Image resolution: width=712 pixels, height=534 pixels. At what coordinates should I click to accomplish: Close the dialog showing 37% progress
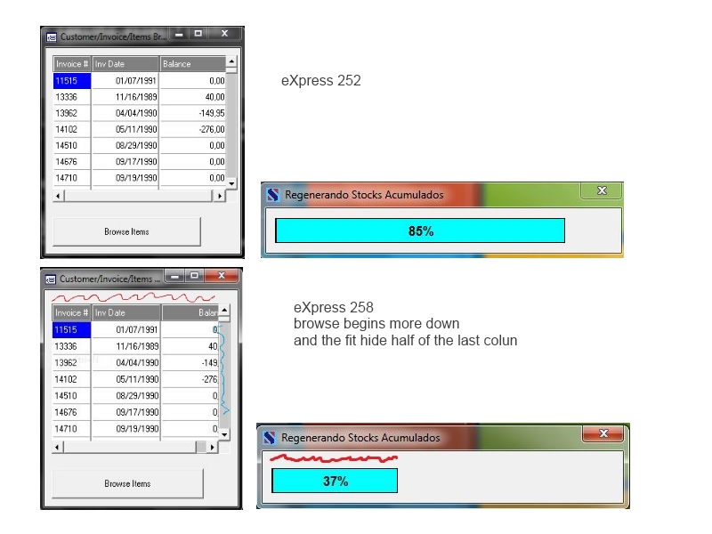click(x=603, y=433)
